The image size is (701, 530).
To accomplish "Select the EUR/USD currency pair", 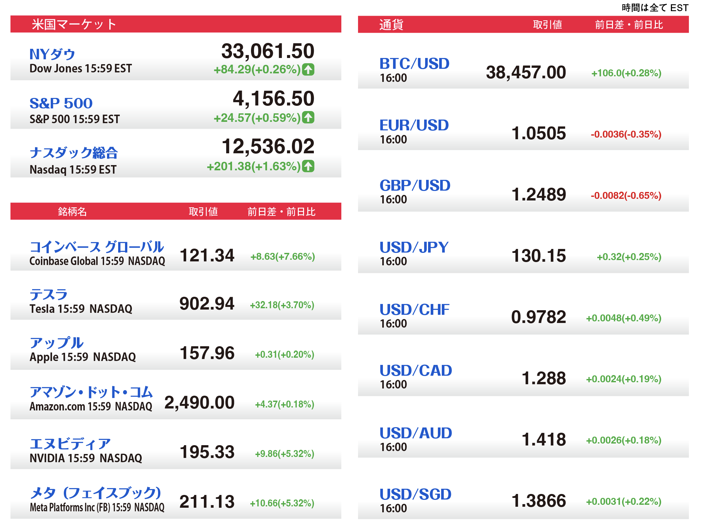I will coord(414,125).
